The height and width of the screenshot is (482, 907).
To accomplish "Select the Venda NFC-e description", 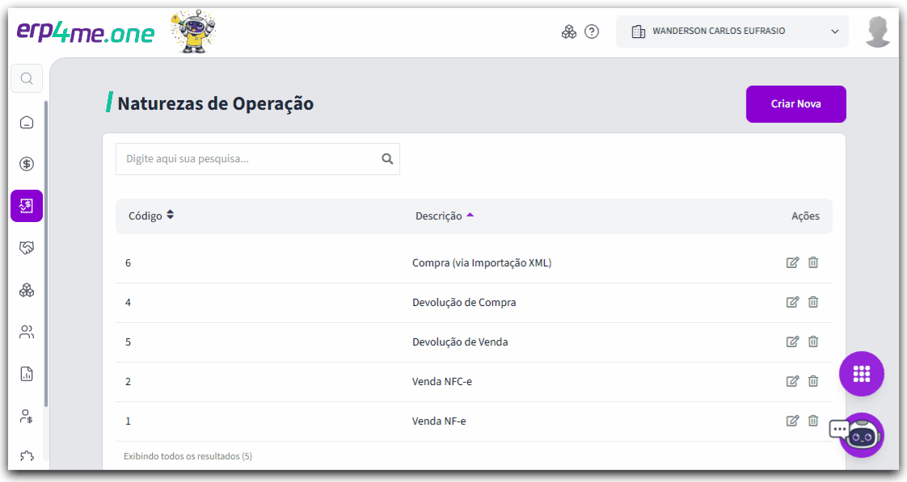I will coord(442,381).
